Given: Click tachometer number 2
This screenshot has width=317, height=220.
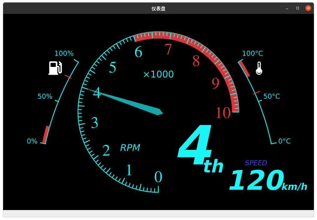Looking at the screenshot, I should pos(106,150).
